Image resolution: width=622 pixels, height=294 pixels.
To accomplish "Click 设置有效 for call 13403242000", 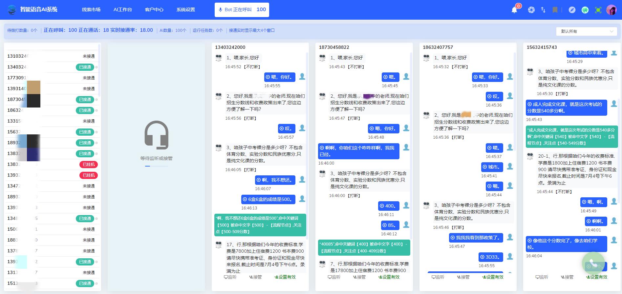I will pyautogui.click(x=285, y=277).
